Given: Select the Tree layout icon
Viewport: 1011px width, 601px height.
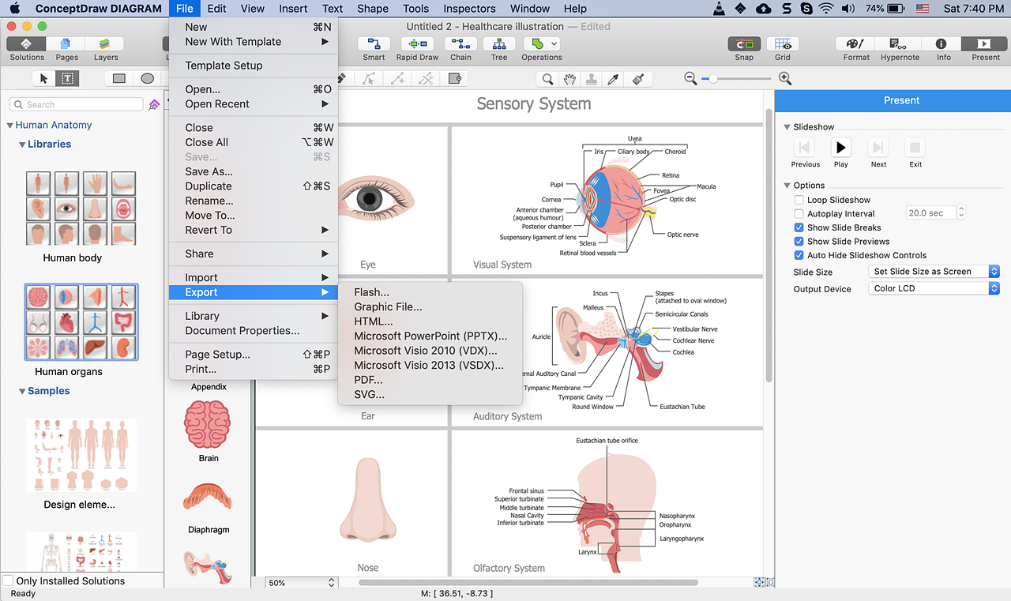Looking at the screenshot, I should point(499,44).
